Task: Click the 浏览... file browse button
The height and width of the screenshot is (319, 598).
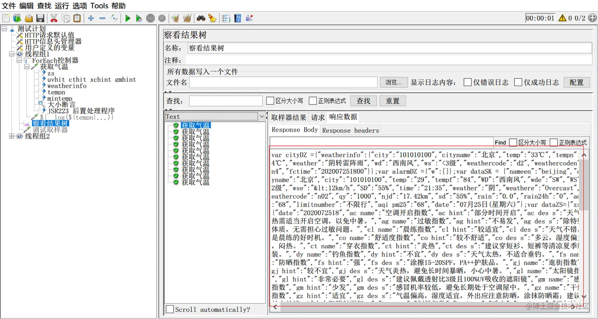Action: pyautogui.click(x=393, y=82)
